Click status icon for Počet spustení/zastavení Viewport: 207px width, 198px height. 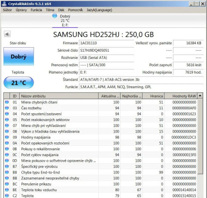point(7,114)
